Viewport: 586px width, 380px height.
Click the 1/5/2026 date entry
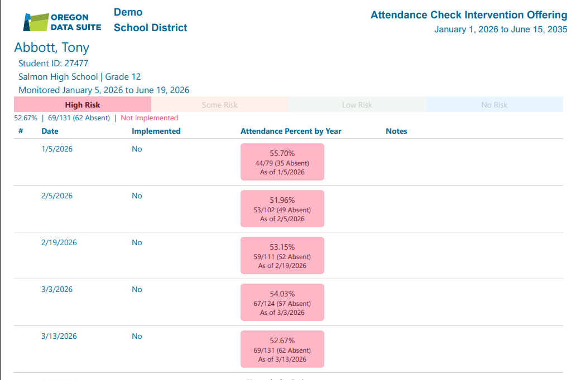[57, 149]
